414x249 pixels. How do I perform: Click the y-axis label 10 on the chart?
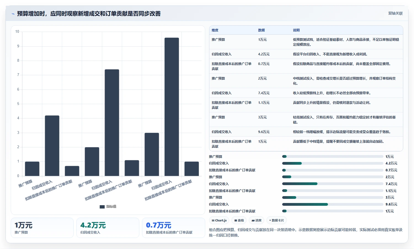(x=17, y=32)
